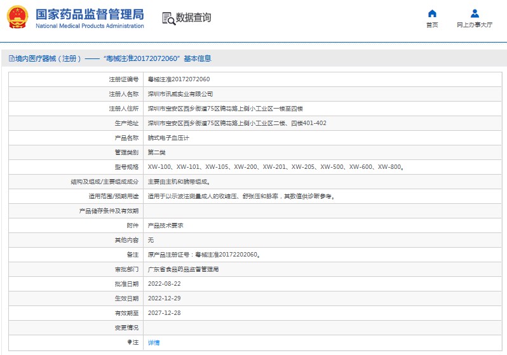Select 原产品注册证号 remark text
The width and height of the screenshot is (507, 355).
click(204, 255)
